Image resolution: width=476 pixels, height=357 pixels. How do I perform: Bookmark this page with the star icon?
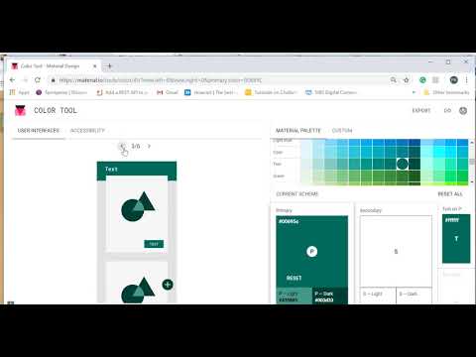click(407, 80)
